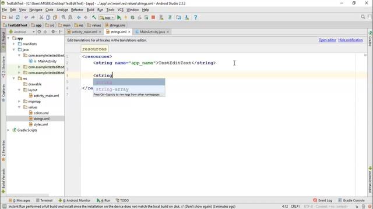The width and height of the screenshot is (373, 209).
Task: Click the Sync Project with Gradle icon
Action: pos(170,17)
